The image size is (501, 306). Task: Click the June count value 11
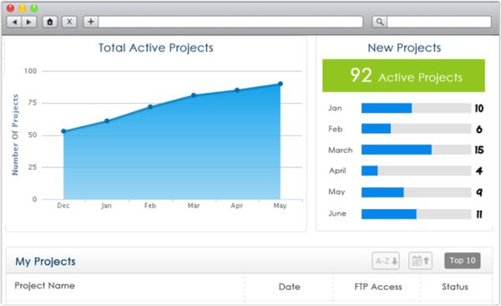pos(479,214)
